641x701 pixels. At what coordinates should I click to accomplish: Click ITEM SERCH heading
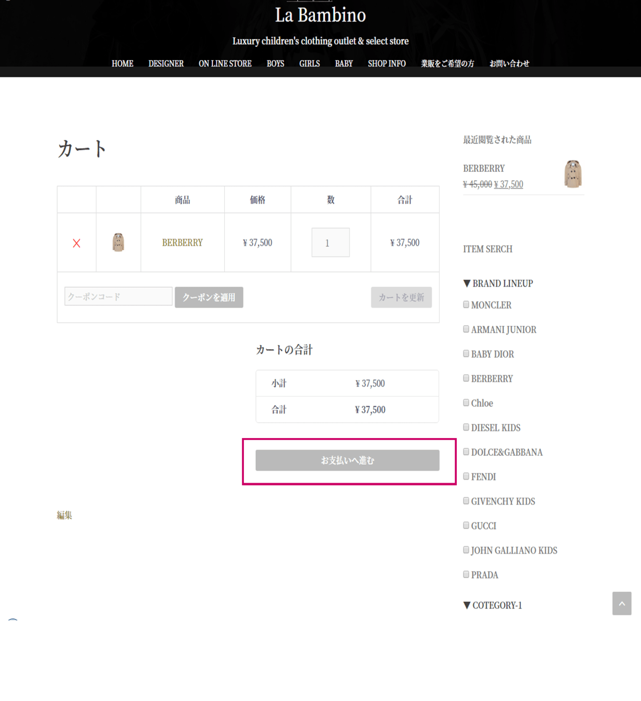(x=488, y=249)
